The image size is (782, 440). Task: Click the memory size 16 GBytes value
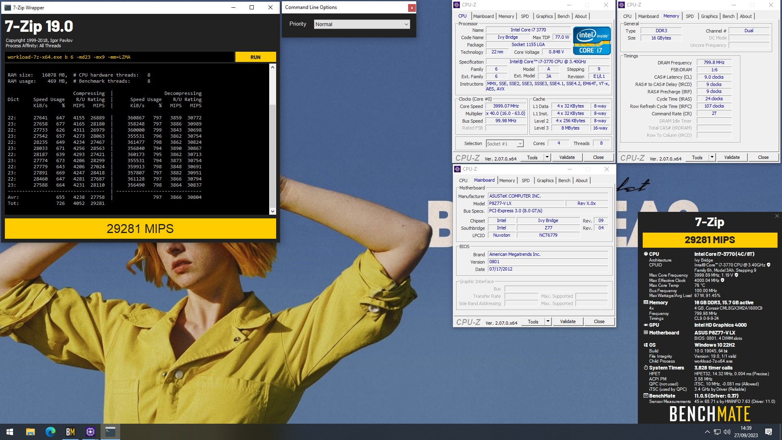[661, 38]
